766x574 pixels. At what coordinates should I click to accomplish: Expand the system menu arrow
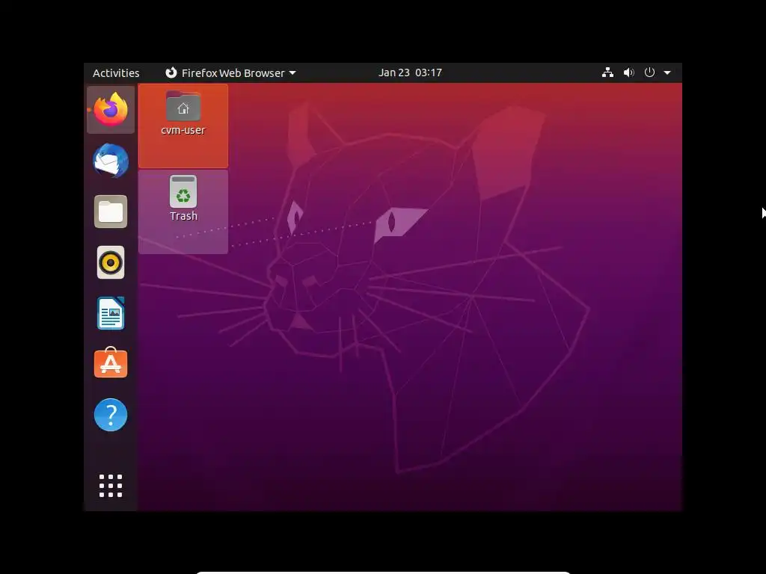point(667,72)
